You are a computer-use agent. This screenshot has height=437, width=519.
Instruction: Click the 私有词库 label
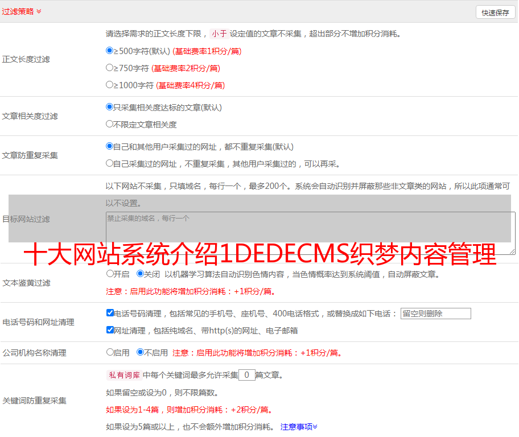point(124,375)
